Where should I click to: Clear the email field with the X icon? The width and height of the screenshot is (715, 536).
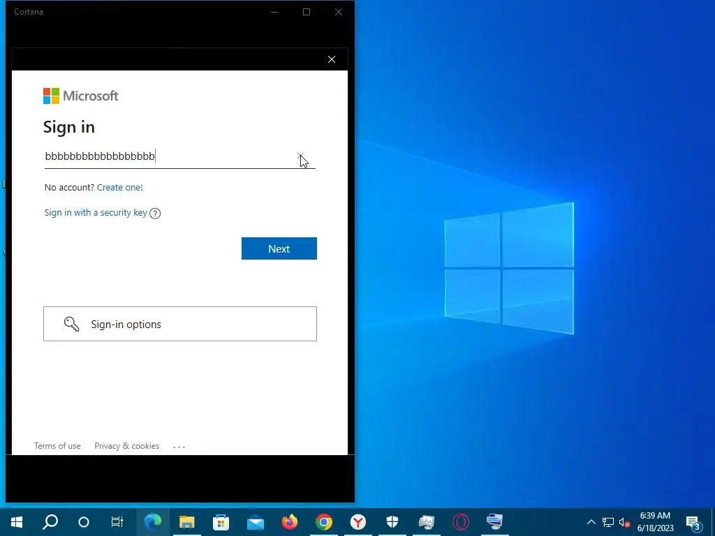click(300, 156)
